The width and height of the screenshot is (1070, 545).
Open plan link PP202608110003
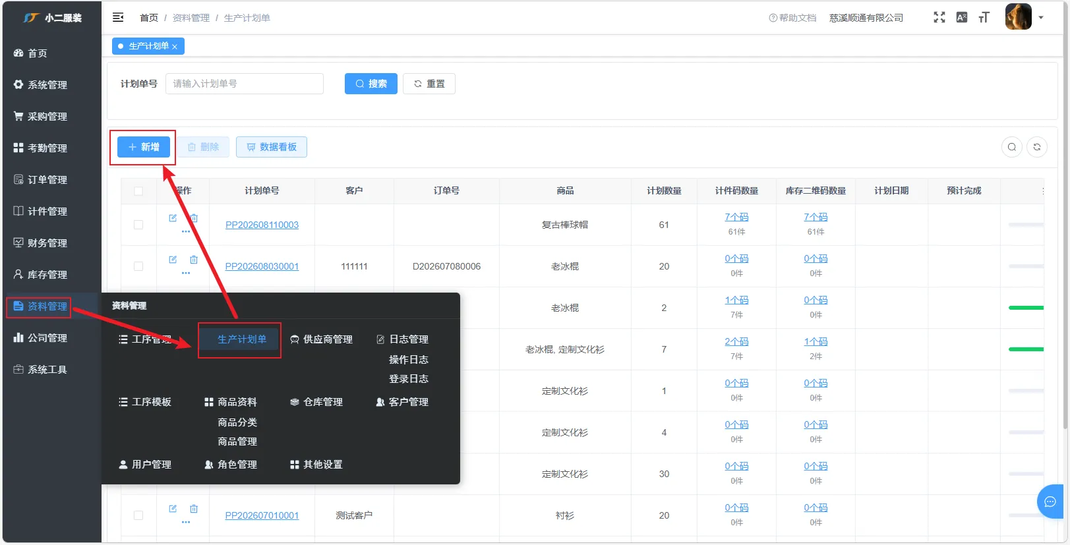pos(262,225)
